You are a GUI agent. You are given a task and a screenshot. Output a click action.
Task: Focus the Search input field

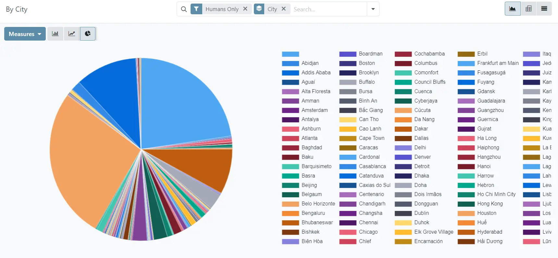click(x=328, y=9)
